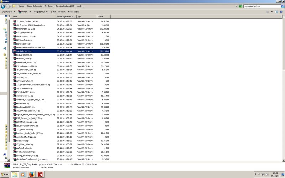Change view with the view icon
Viewport: 285px width, 178px height.
pos(268,12)
